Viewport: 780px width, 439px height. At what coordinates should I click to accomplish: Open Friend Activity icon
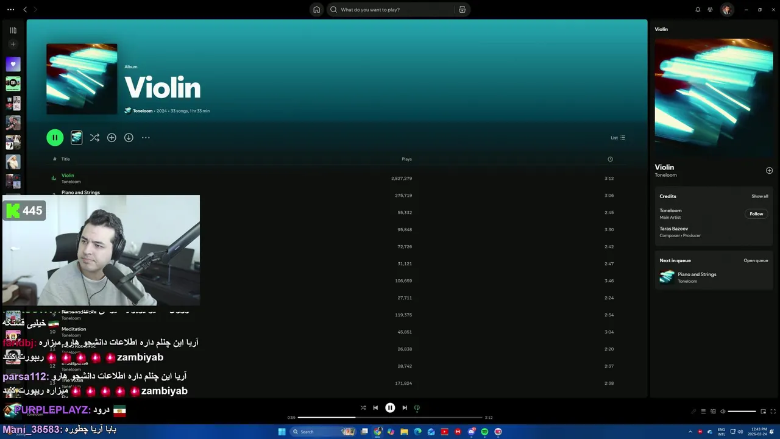click(710, 10)
